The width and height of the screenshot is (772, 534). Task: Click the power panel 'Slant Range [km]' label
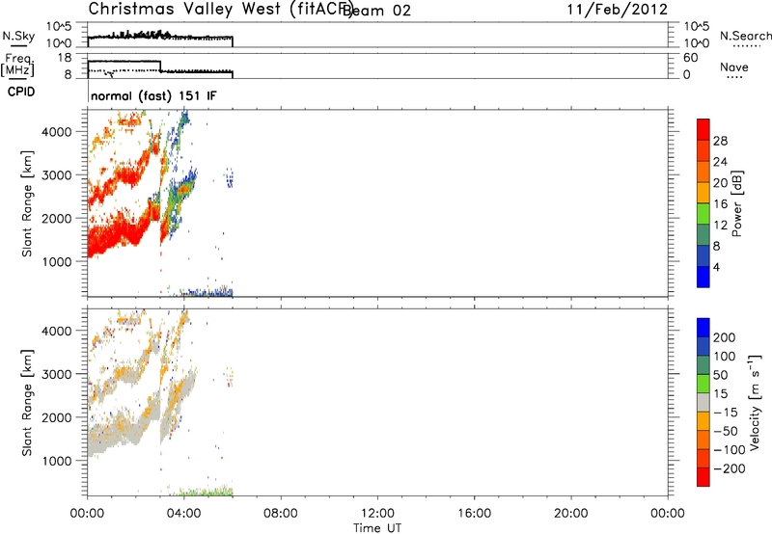[x=27, y=203]
